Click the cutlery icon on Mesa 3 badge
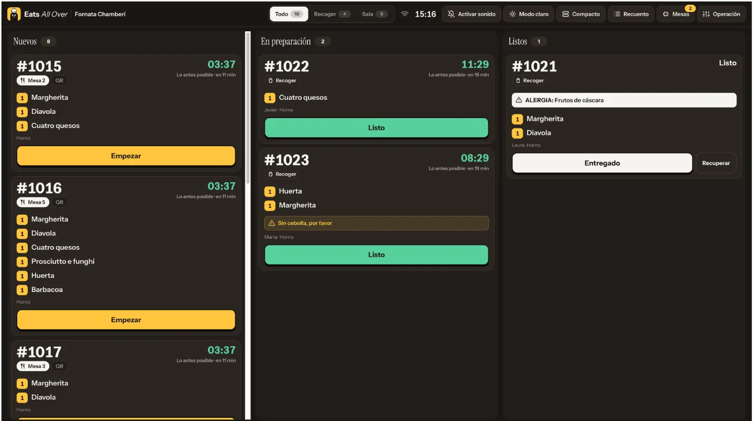Image resolution: width=753 pixels, height=421 pixels. 23,366
